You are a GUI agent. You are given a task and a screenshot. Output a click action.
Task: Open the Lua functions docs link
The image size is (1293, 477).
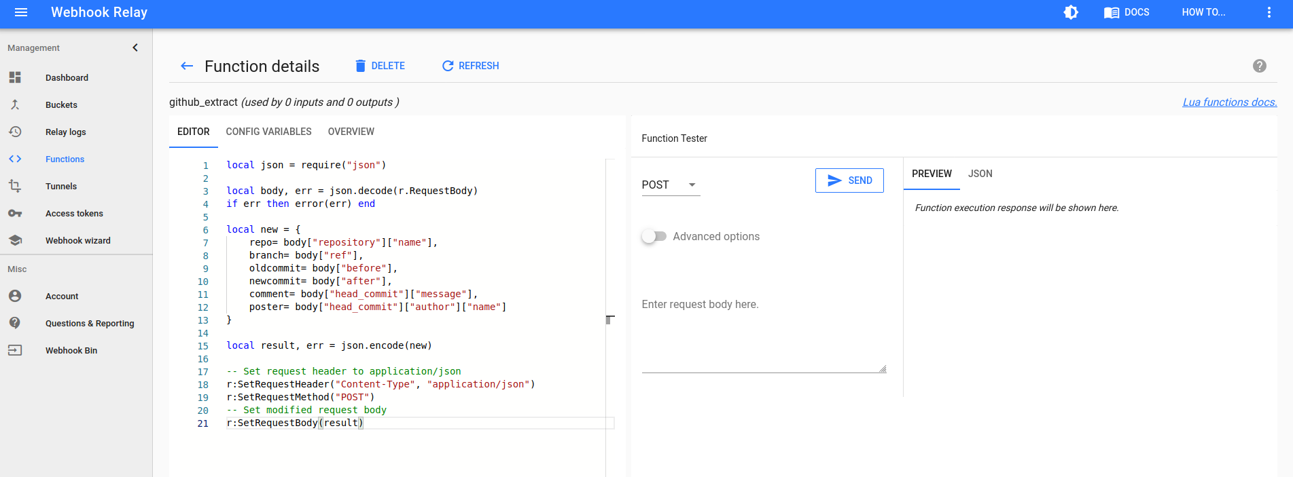pyautogui.click(x=1230, y=102)
